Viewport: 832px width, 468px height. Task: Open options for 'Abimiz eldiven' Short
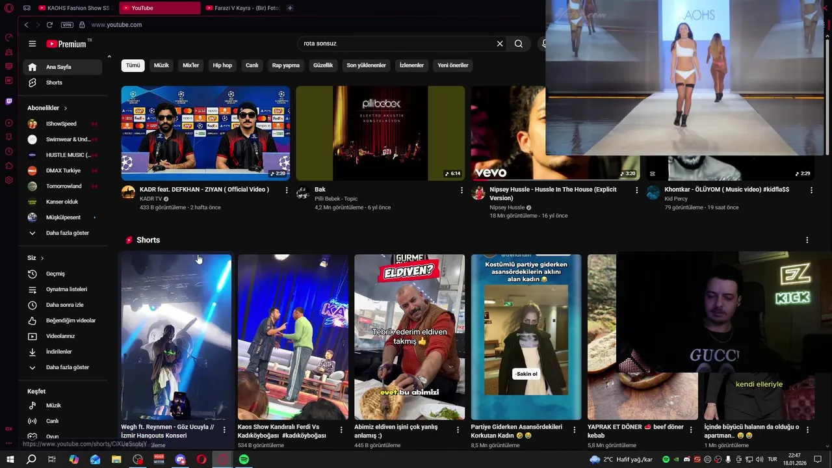[x=458, y=430]
